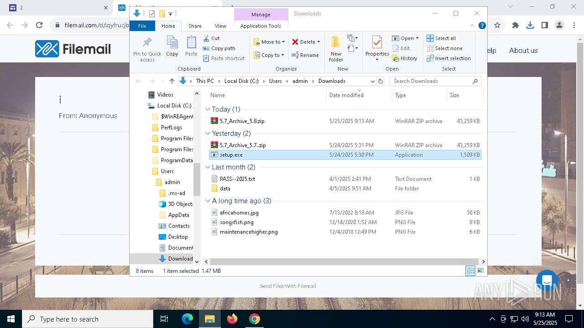Select setup.exe file

pyautogui.click(x=344, y=155)
